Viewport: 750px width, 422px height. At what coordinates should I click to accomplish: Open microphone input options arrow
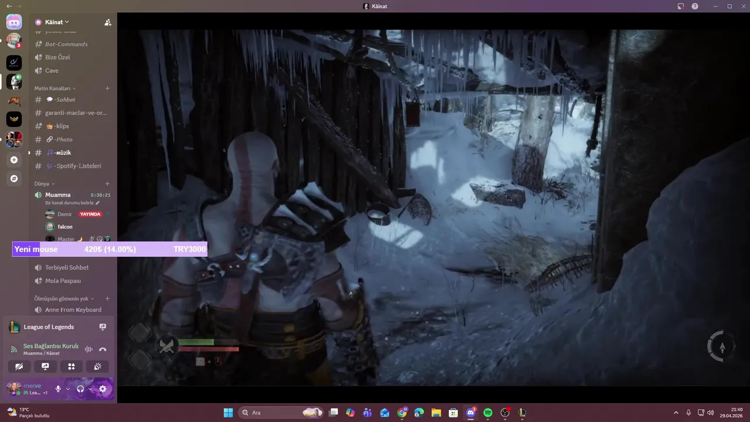tap(68, 389)
